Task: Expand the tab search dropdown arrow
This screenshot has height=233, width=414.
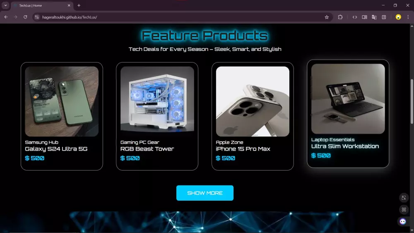Action: pyautogui.click(x=5, y=5)
